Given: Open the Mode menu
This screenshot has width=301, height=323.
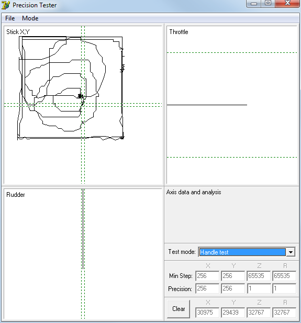Looking at the screenshot, I should tap(30, 18).
